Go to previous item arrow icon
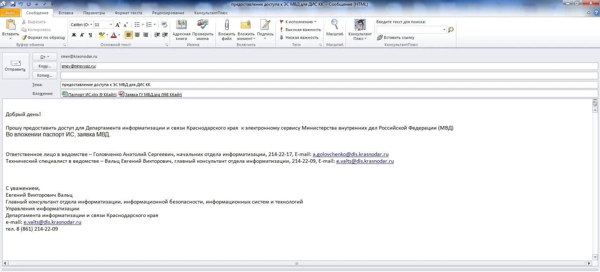The image size is (600, 272). (36, 4)
